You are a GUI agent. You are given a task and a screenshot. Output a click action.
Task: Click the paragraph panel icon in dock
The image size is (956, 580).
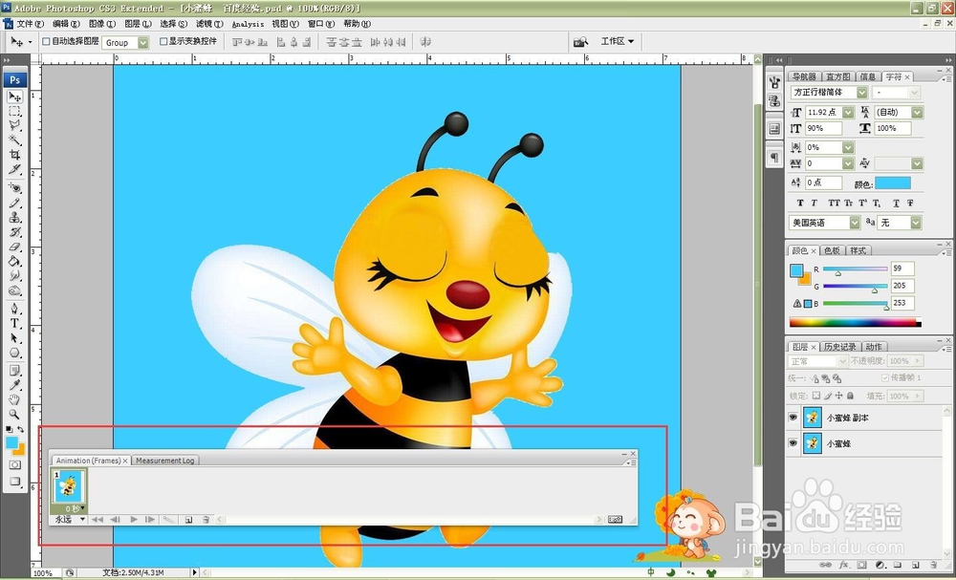(774, 158)
